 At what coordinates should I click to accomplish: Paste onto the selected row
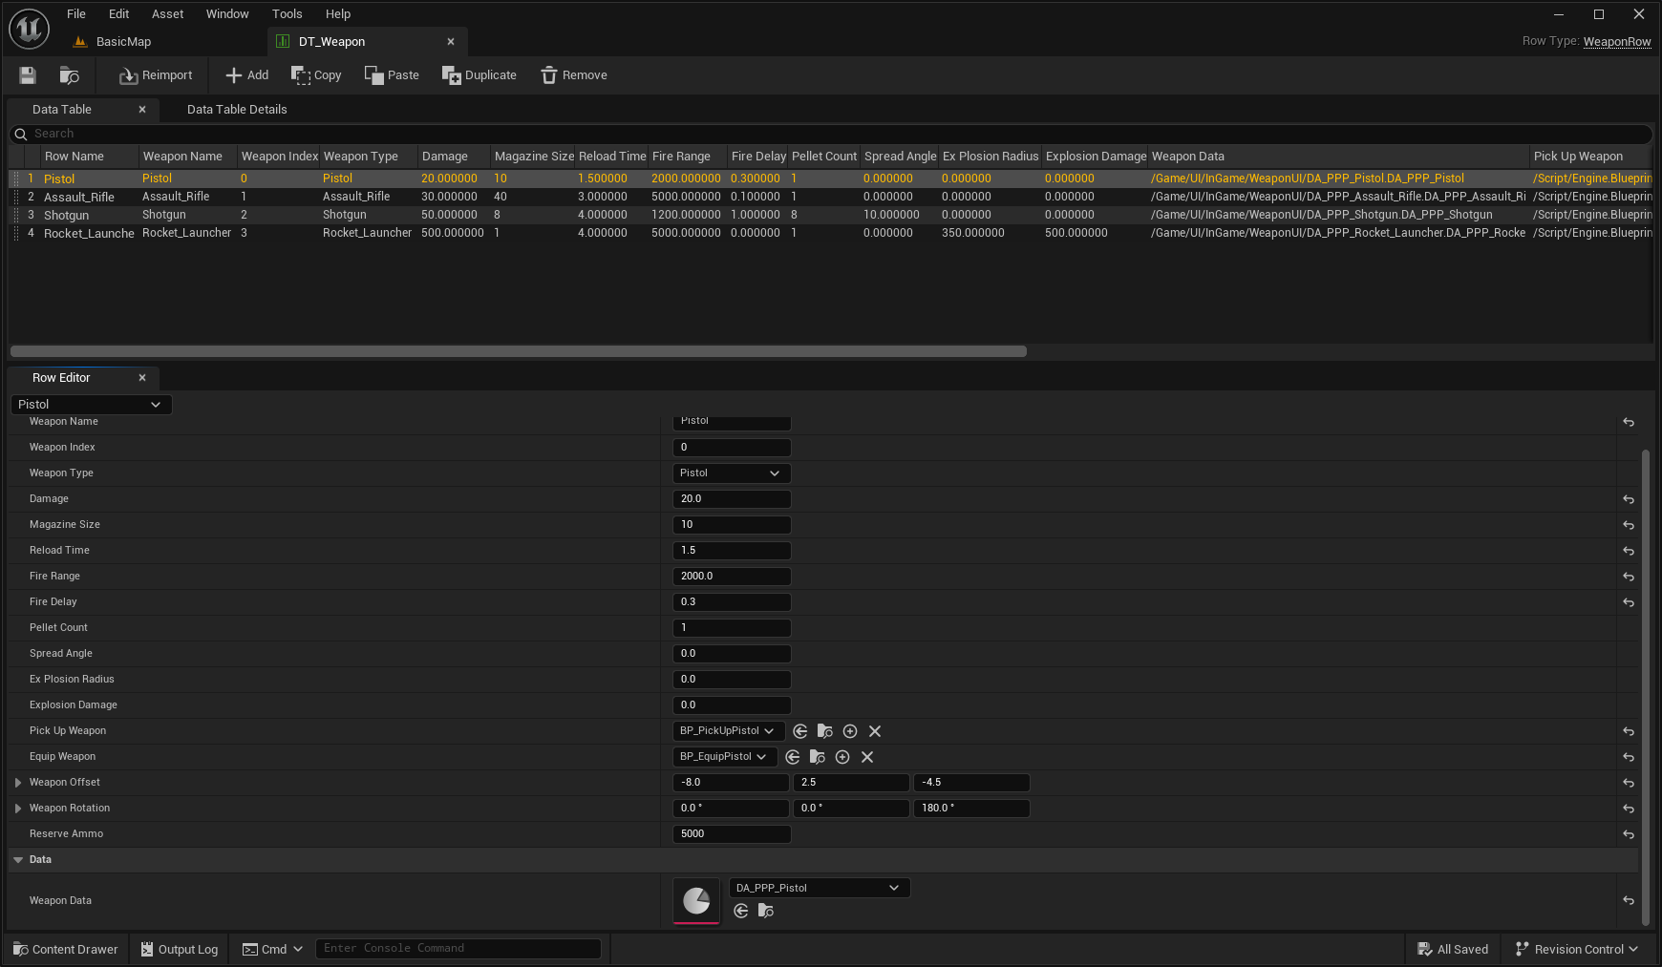click(392, 75)
